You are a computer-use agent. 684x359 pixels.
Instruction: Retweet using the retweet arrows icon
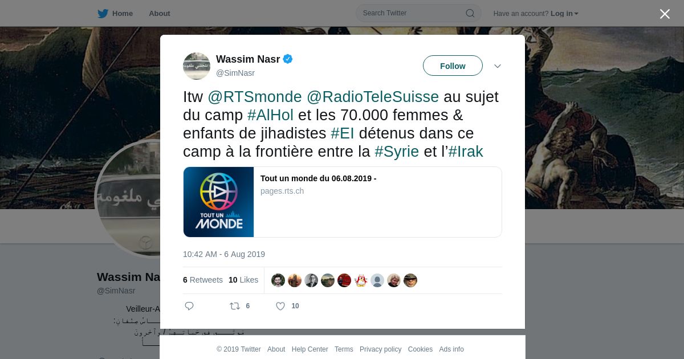(x=235, y=306)
